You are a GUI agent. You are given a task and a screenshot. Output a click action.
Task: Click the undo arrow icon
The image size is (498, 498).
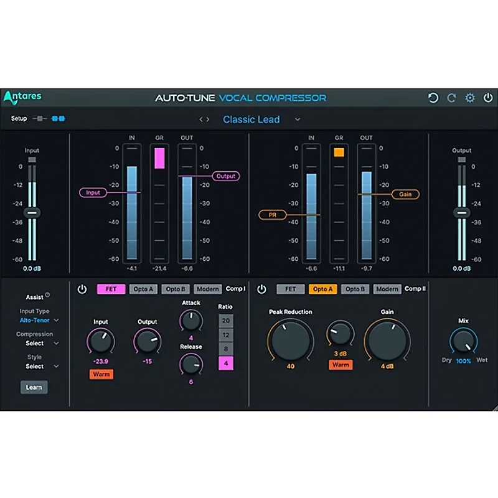point(433,98)
